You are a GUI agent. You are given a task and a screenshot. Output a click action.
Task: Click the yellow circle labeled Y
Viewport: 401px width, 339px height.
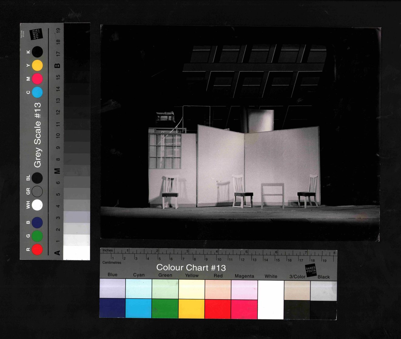pyautogui.click(x=37, y=66)
